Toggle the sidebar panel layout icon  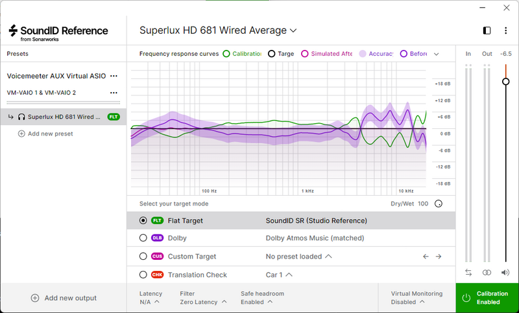click(487, 30)
